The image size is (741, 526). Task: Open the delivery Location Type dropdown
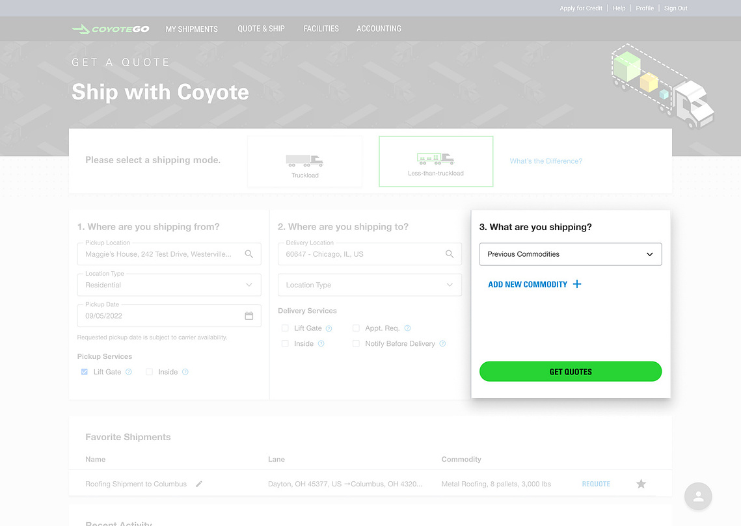pyautogui.click(x=370, y=285)
